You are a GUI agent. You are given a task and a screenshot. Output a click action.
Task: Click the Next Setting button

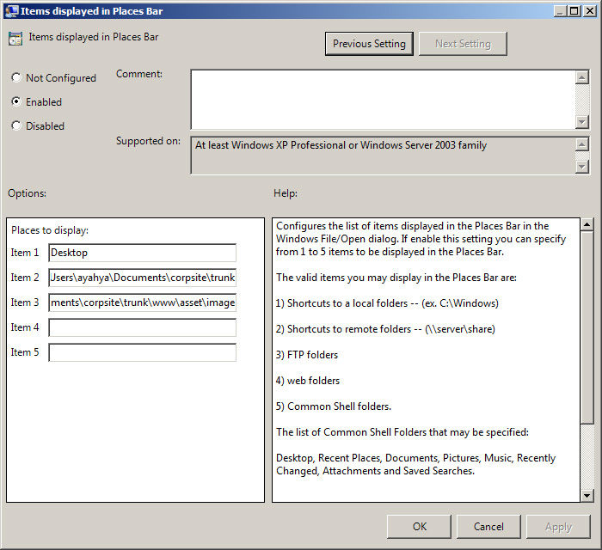[x=463, y=44]
